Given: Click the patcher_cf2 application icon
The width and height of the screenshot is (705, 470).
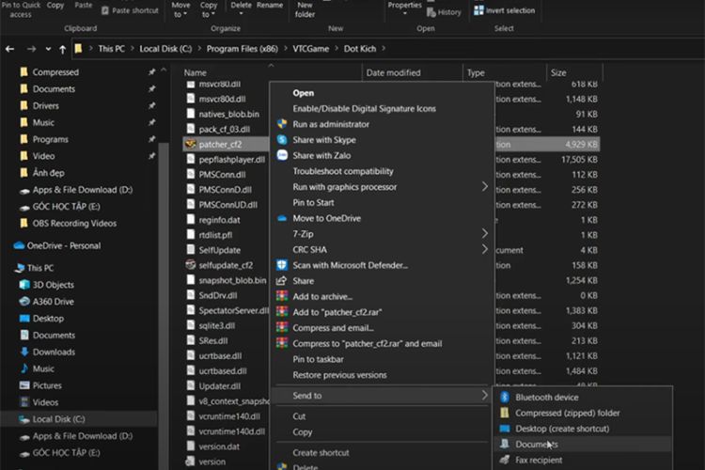Looking at the screenshot, I should 191,144.
